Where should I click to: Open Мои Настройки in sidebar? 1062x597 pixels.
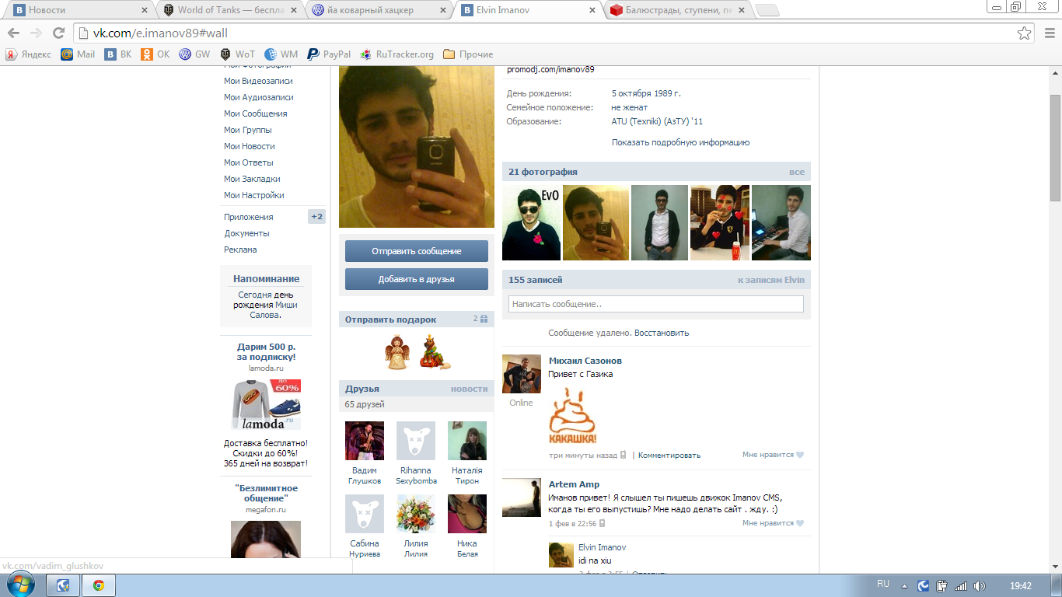tap(254, 195)
